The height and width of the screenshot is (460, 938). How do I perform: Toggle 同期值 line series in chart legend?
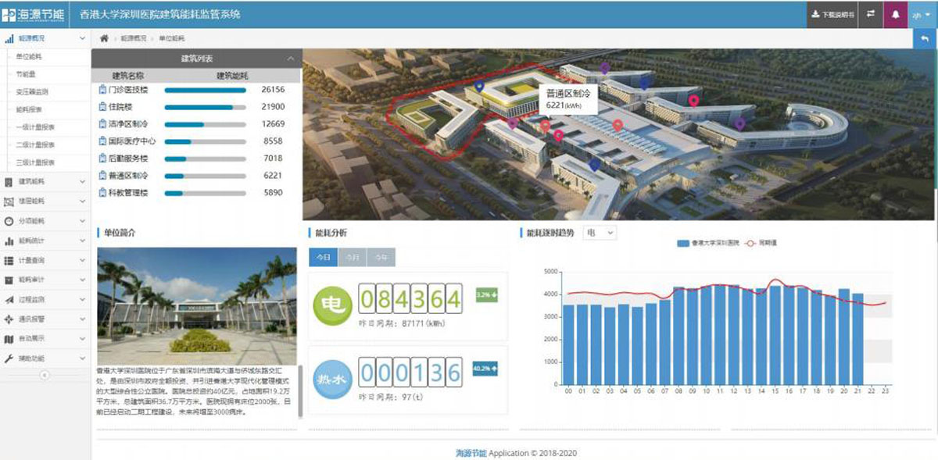tap(761, 243)
